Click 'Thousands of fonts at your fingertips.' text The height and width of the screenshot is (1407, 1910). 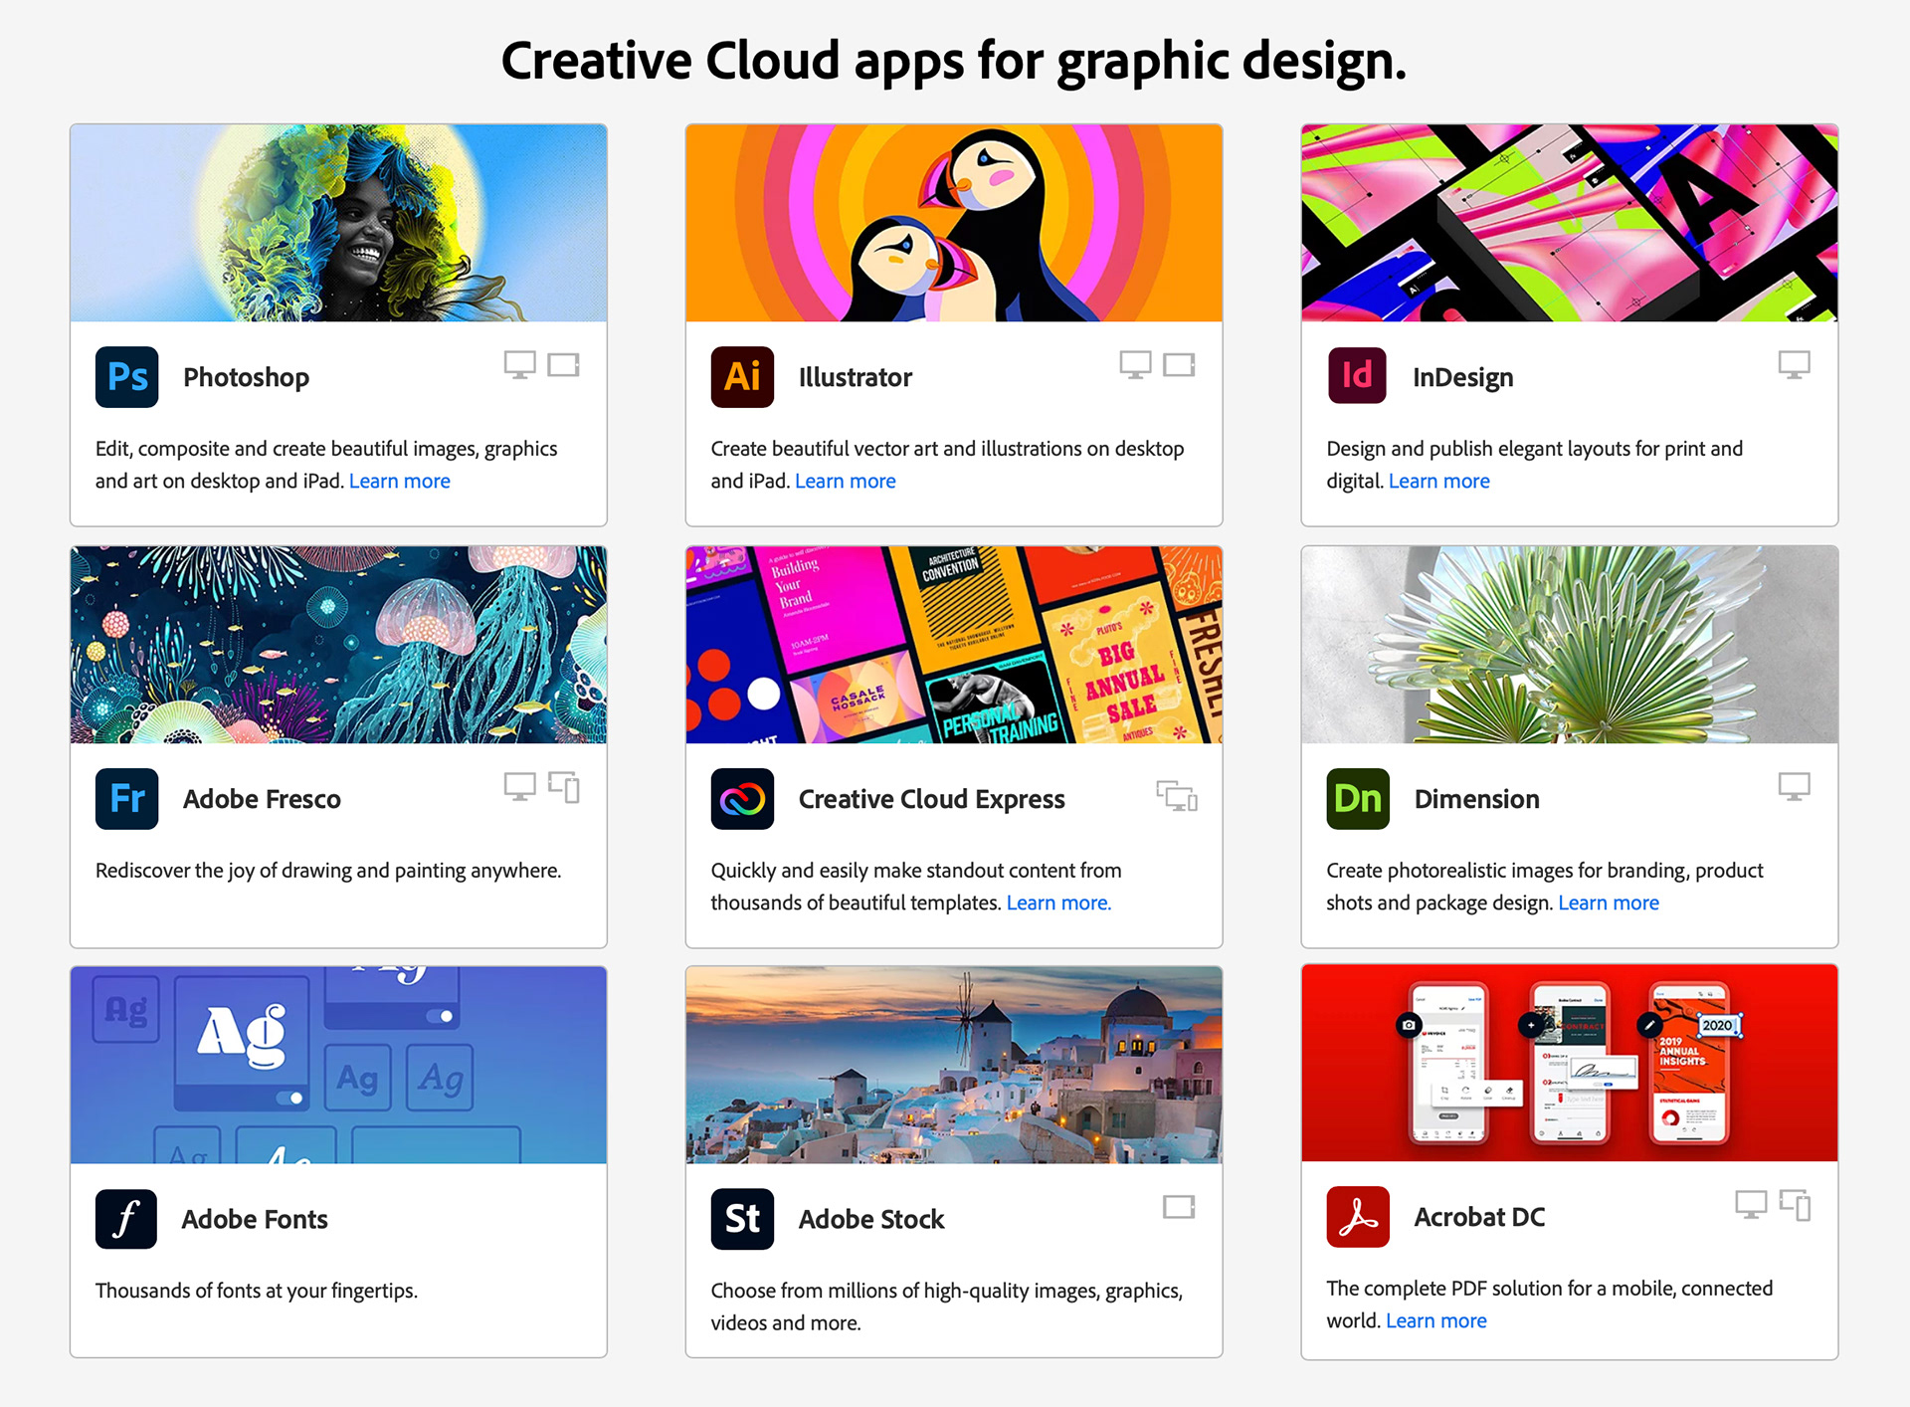pos(257,1292)
